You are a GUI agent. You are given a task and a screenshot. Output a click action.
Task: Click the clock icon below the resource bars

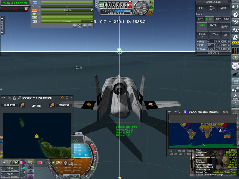tap(80, 26)
